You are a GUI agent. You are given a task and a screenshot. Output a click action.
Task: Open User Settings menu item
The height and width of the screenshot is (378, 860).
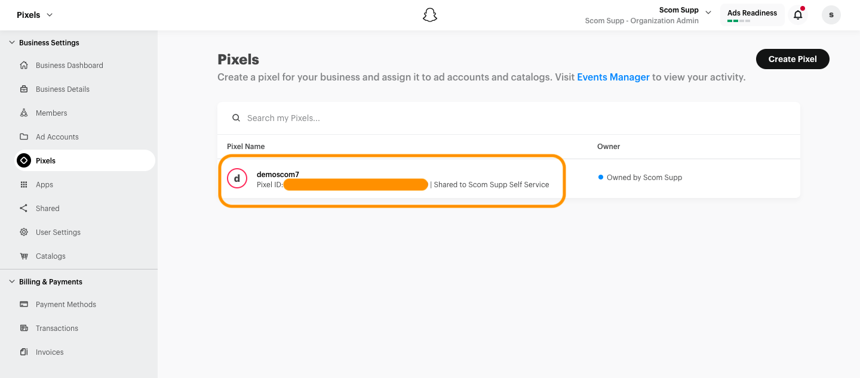tap(58, 233)
